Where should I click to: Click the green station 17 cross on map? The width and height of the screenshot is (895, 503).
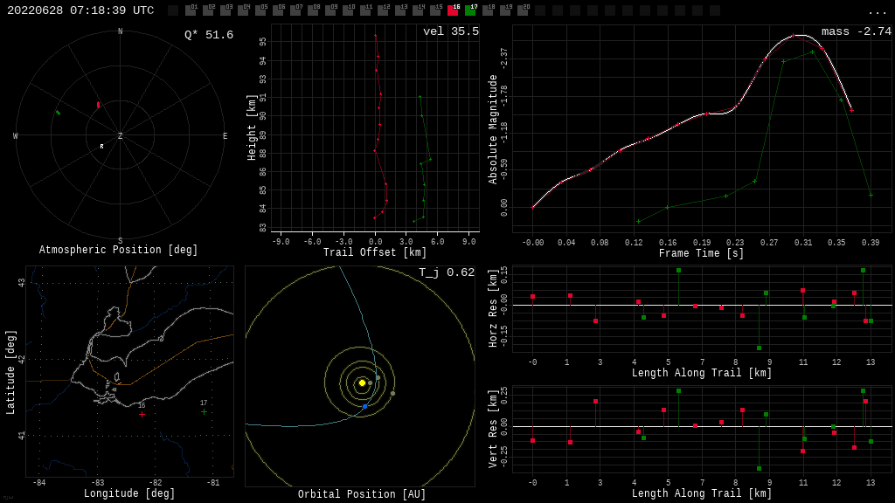point(204,412)
